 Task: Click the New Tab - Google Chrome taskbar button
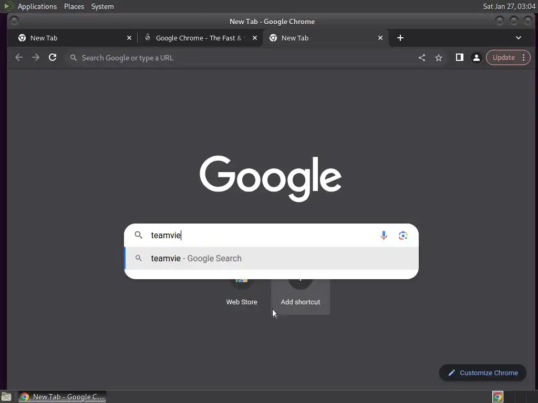coord(62,397)
